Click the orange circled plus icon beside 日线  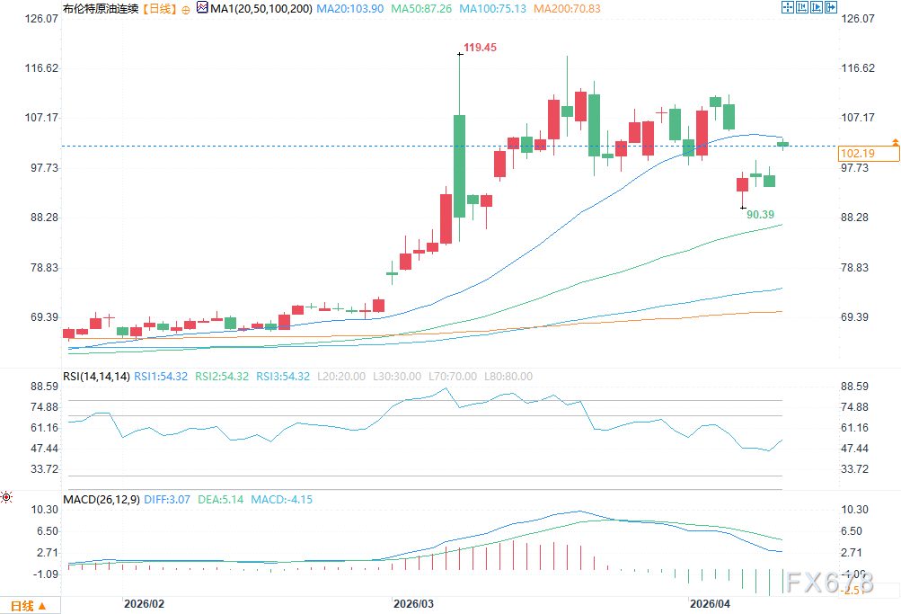[x=186, y=10]
